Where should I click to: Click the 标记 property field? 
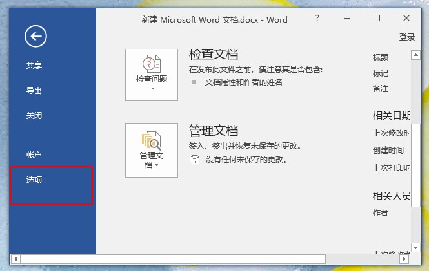(x=381, y=73)
